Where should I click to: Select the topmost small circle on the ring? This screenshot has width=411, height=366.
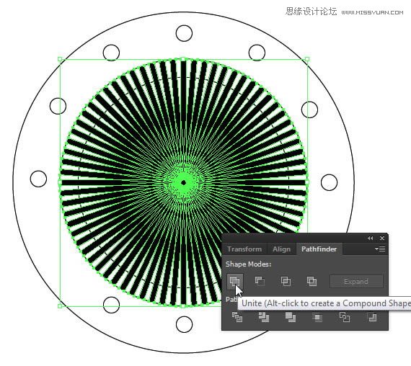point(184,33)
